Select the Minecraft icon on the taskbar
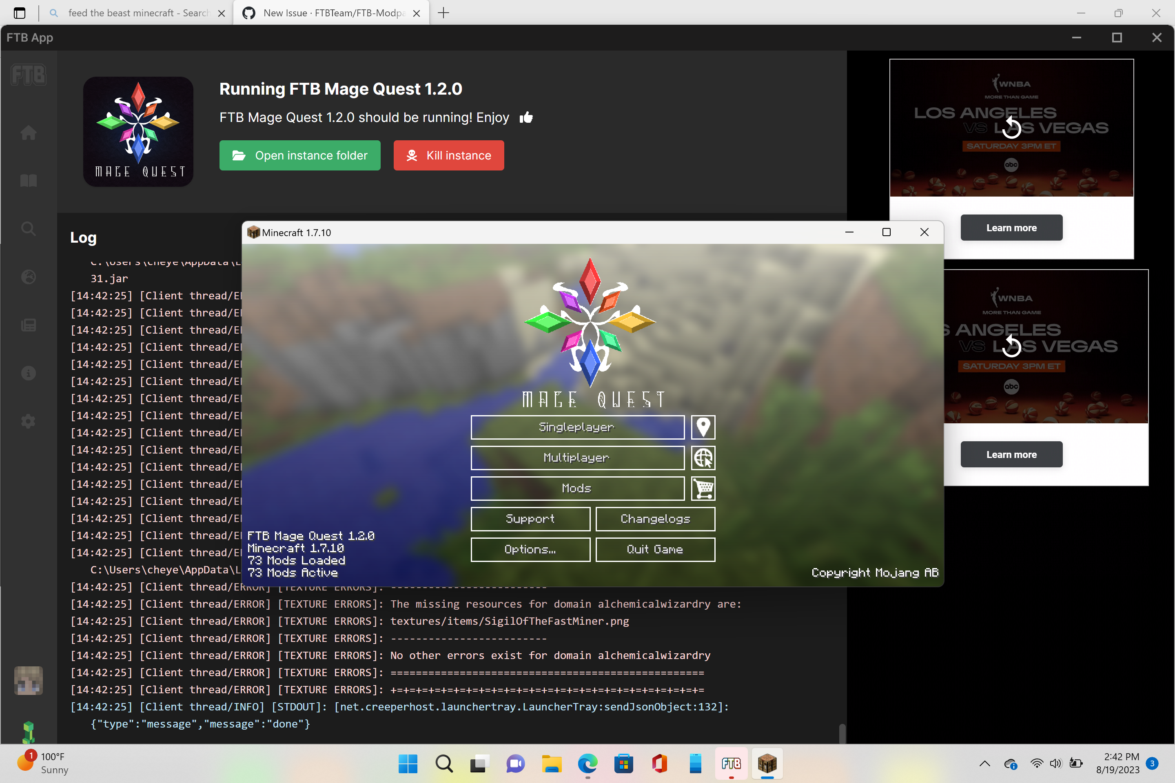The height and width of the screenshot is (783, 1175). coord(767,763)
